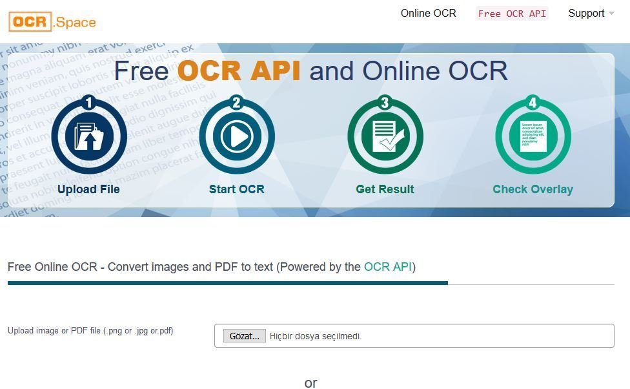Open the green OCR API link
Image resolution: width=630 pixels, height=389 pixels.
tap(388, 267)
